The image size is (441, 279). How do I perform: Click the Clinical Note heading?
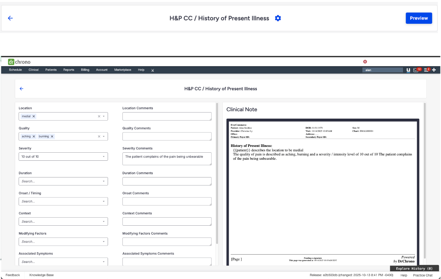click(x=242, y=110)
